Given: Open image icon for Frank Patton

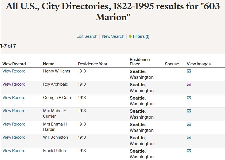Looking at the screenshot, I should click(189, 151).
